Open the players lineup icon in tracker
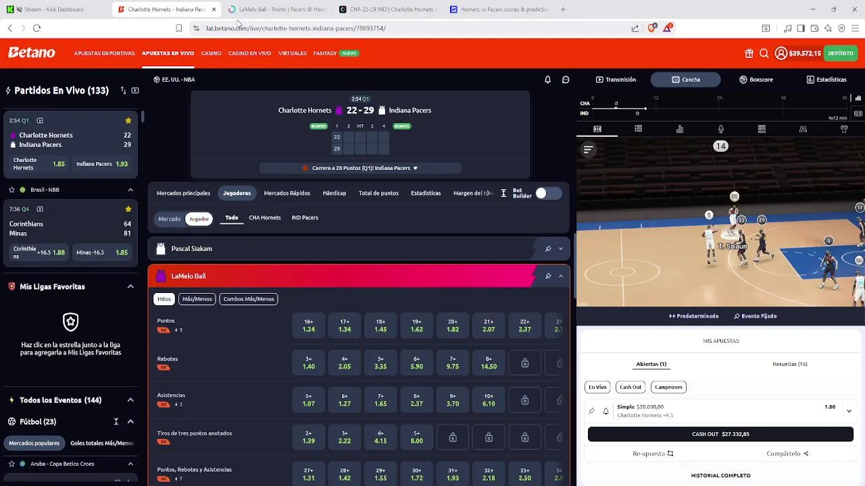This screenshot has height=486, width=865. click(x=803, y=129)
